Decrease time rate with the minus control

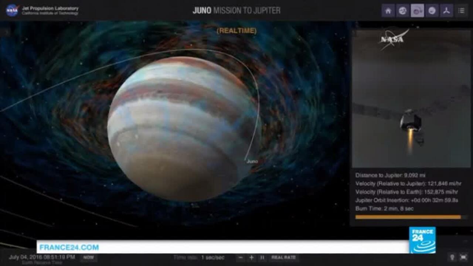pyautogui.click(x=240, y=257)
